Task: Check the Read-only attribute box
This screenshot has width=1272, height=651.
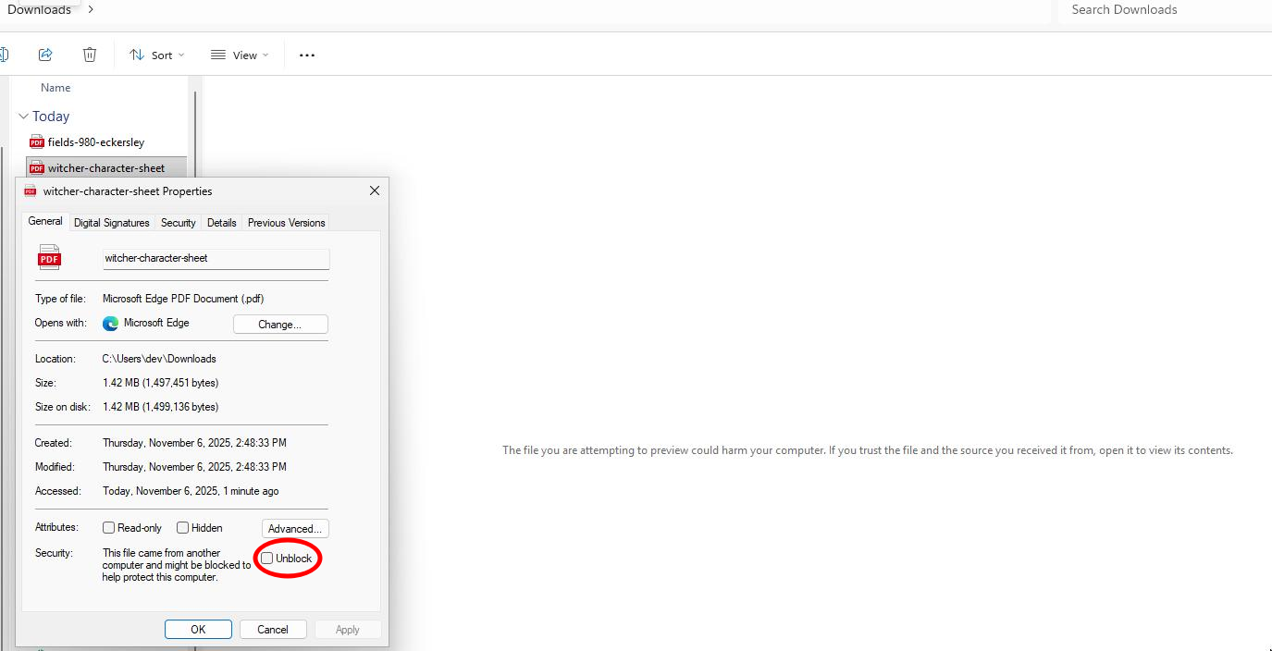Action: (109, 528)
